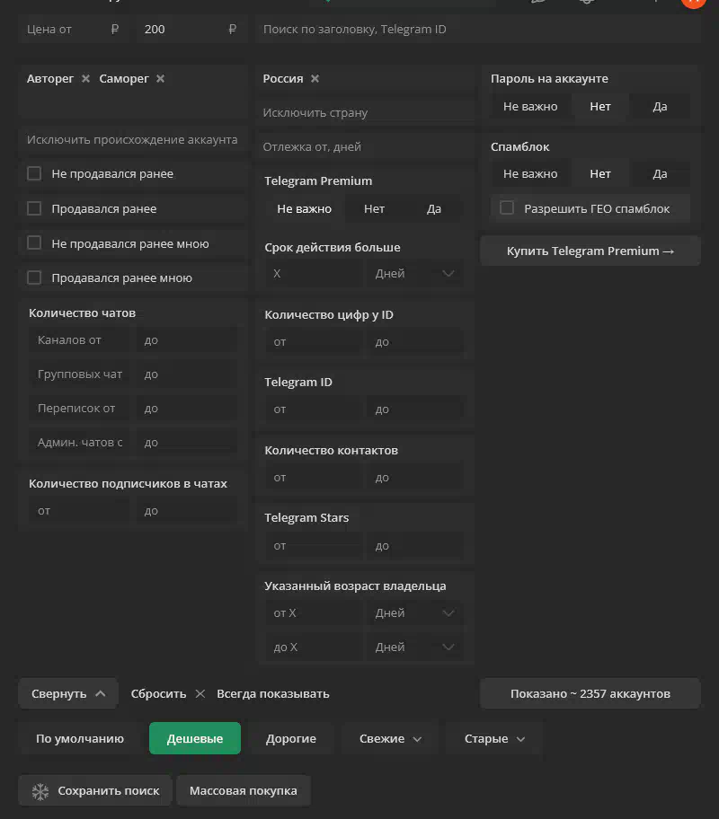This screenshot has width=719, height=819.
Task: Set Пароль на аккаунте to Нет
Action: 600,107
